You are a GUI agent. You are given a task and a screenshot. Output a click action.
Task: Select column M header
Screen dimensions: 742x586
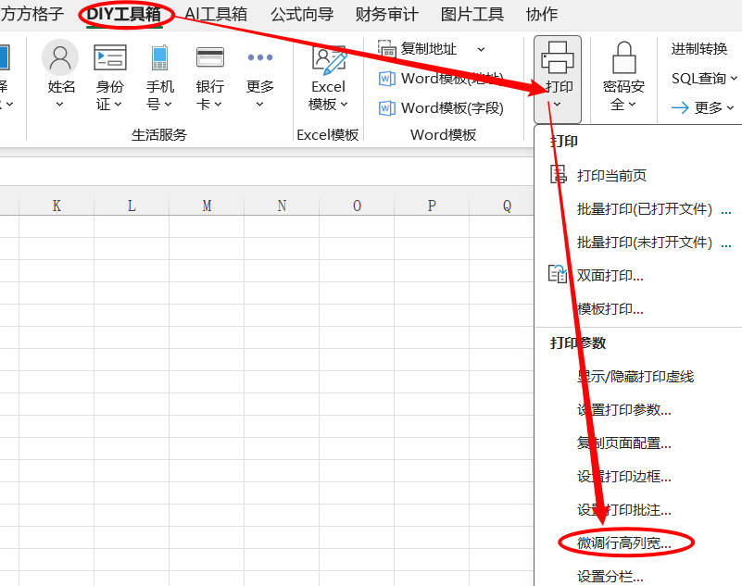point(207,206)
